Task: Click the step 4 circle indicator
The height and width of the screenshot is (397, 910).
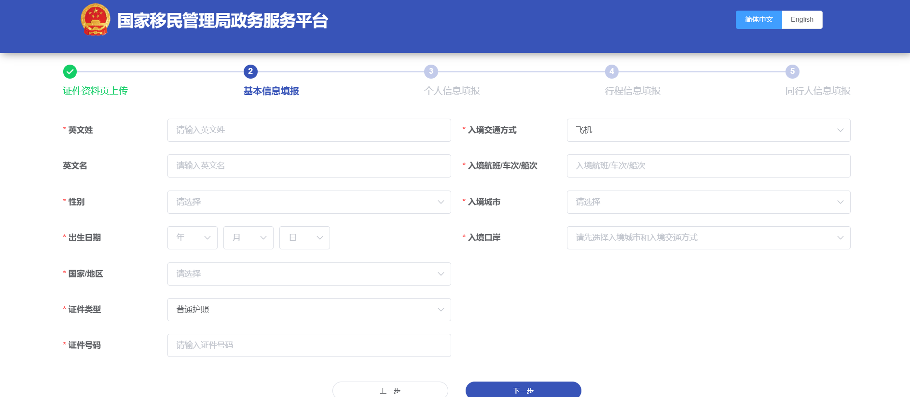Action: [x=612, y=71]
